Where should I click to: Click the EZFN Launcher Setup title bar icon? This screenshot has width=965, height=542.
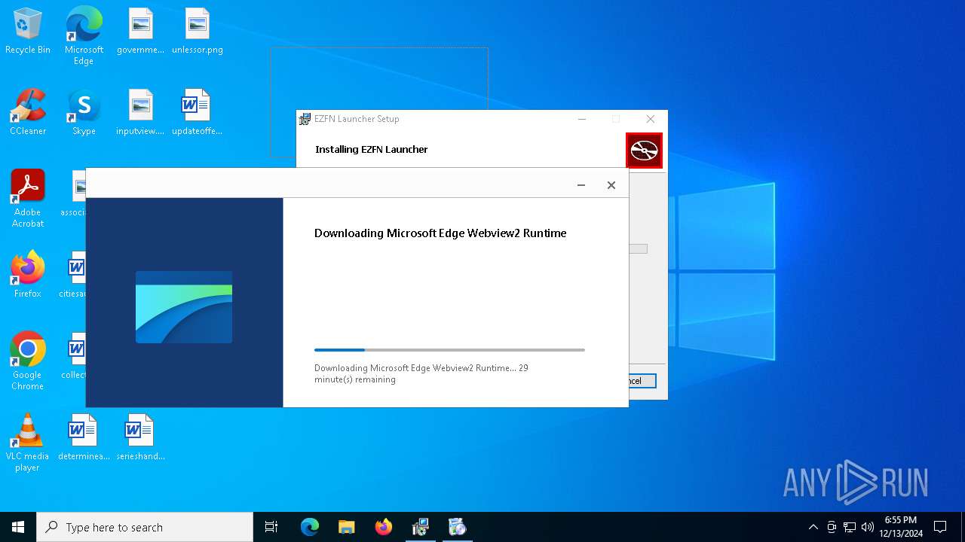305,119
